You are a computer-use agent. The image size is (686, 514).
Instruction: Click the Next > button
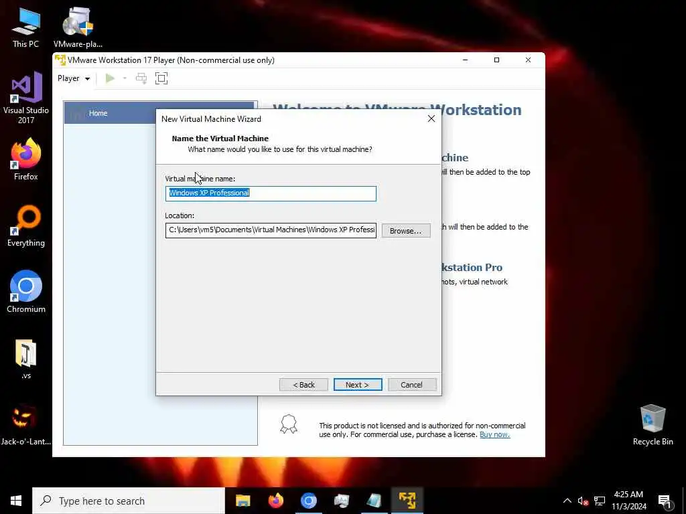pyautogui.click(x=358, y=385)
